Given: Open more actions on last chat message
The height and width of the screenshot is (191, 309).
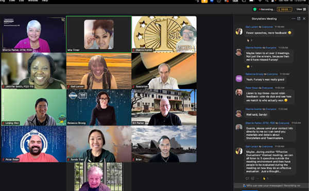Looking at the screenshot, I should coord(258,179).
